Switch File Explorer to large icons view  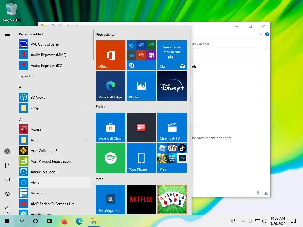[266, 193]
